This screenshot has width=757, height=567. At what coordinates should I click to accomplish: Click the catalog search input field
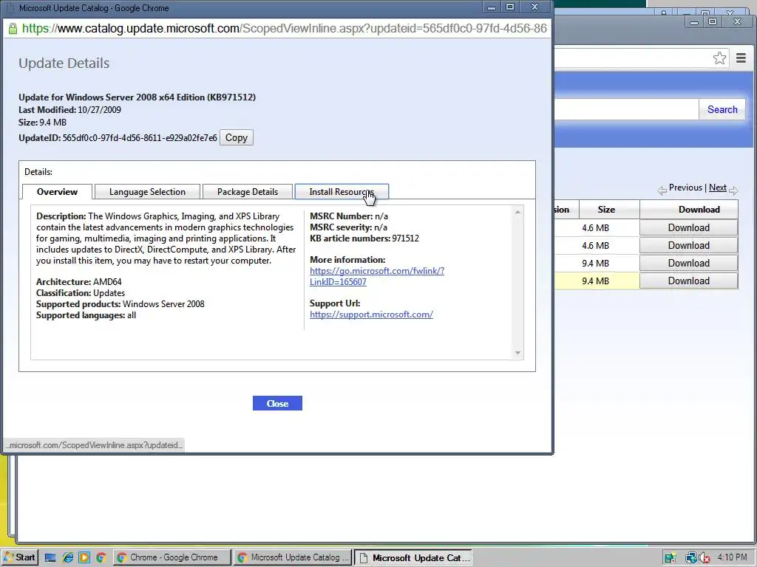tap(626, 109)
